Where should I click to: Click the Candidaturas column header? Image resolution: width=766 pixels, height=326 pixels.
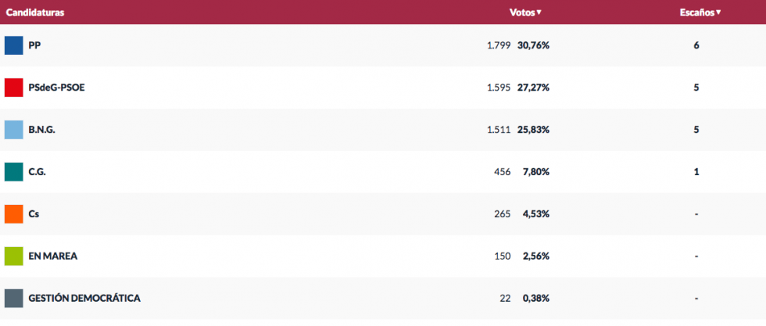[x=35, y=13]
